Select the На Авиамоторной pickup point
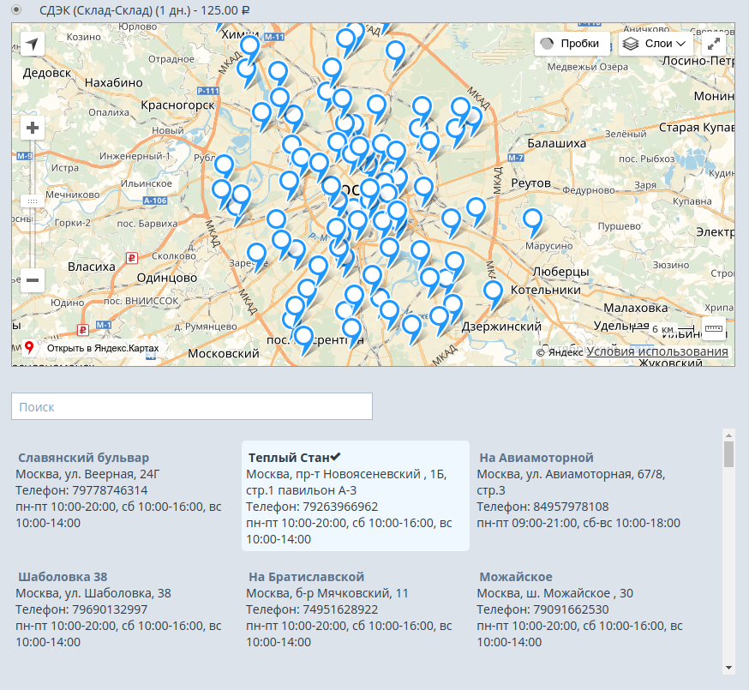 pyautogui.click(x=536, y=458)
